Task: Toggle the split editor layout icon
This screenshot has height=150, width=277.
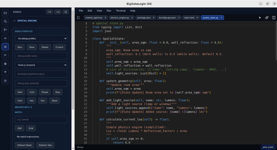Action: [x=274, y=18]
